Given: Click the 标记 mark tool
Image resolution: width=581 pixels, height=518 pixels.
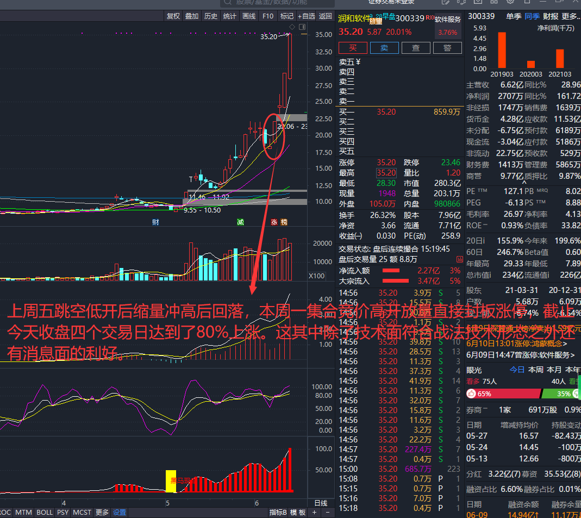Looking at the screenshot, I should point(287,16).
